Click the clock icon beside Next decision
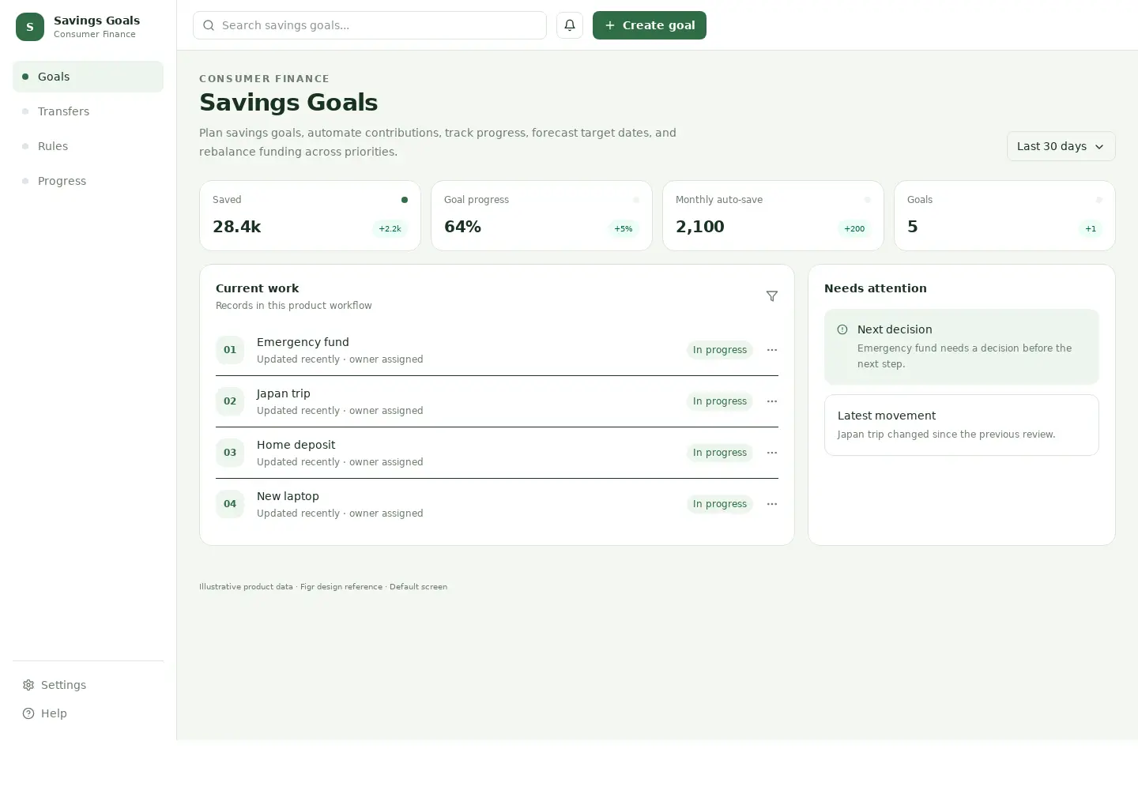 [842, 329]
